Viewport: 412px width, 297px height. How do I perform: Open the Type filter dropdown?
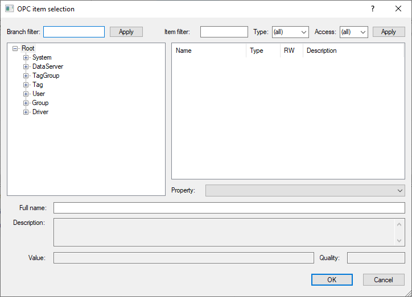point(290,32)
